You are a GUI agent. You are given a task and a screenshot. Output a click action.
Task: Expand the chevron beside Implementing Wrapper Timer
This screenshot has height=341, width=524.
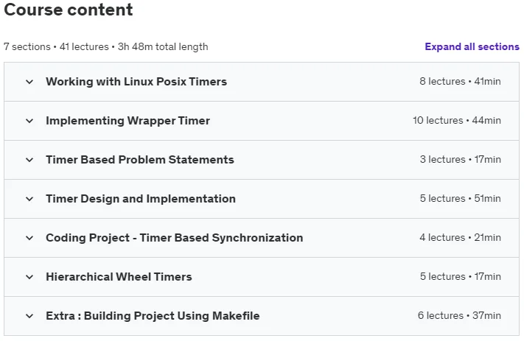[29, 121]
